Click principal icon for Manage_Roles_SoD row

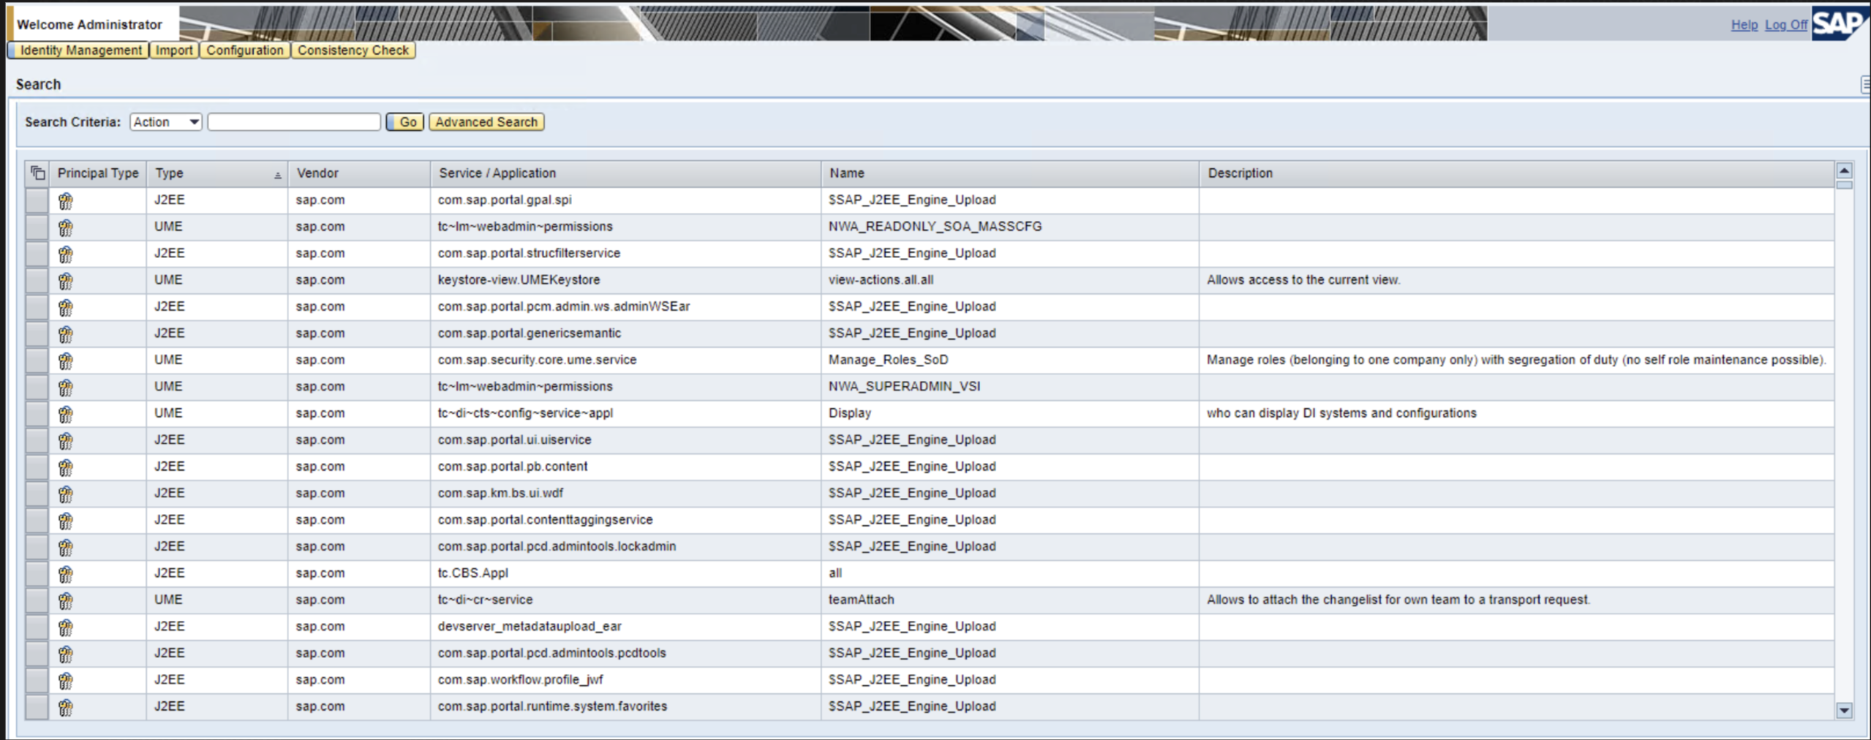[x=66, y=361]
